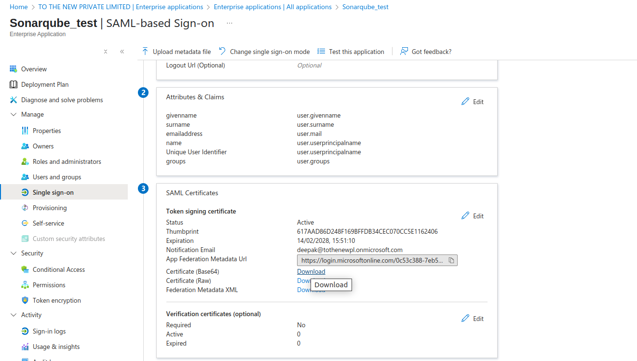This screenshot has height=361, width=637.
Task: Click the Change single sign-on mode undo icon
Action: tap(222, 51)
